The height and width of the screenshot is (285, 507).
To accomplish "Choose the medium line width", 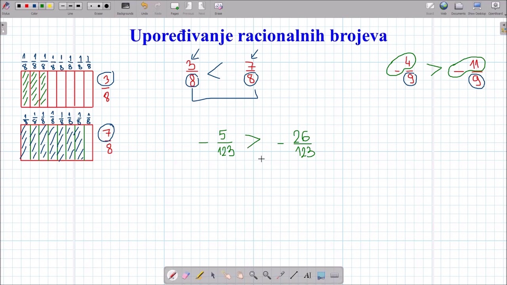I will pyautogui.click(x=70, y=6).
